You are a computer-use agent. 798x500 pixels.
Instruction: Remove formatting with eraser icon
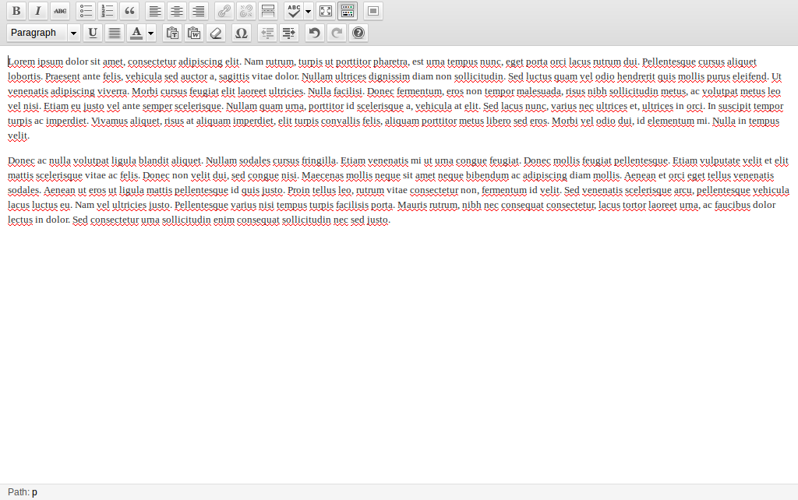216,33
